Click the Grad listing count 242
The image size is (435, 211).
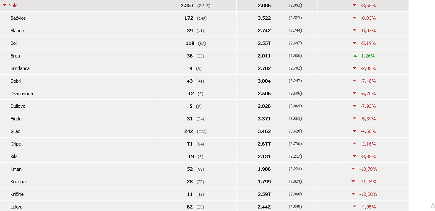189,131
